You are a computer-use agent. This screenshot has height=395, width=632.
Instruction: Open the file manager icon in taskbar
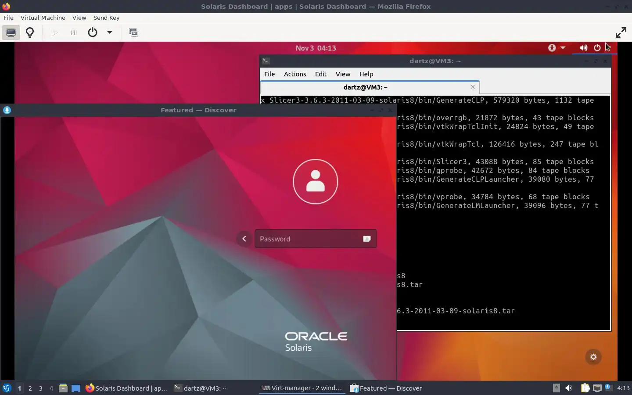(x=63, y=388)
